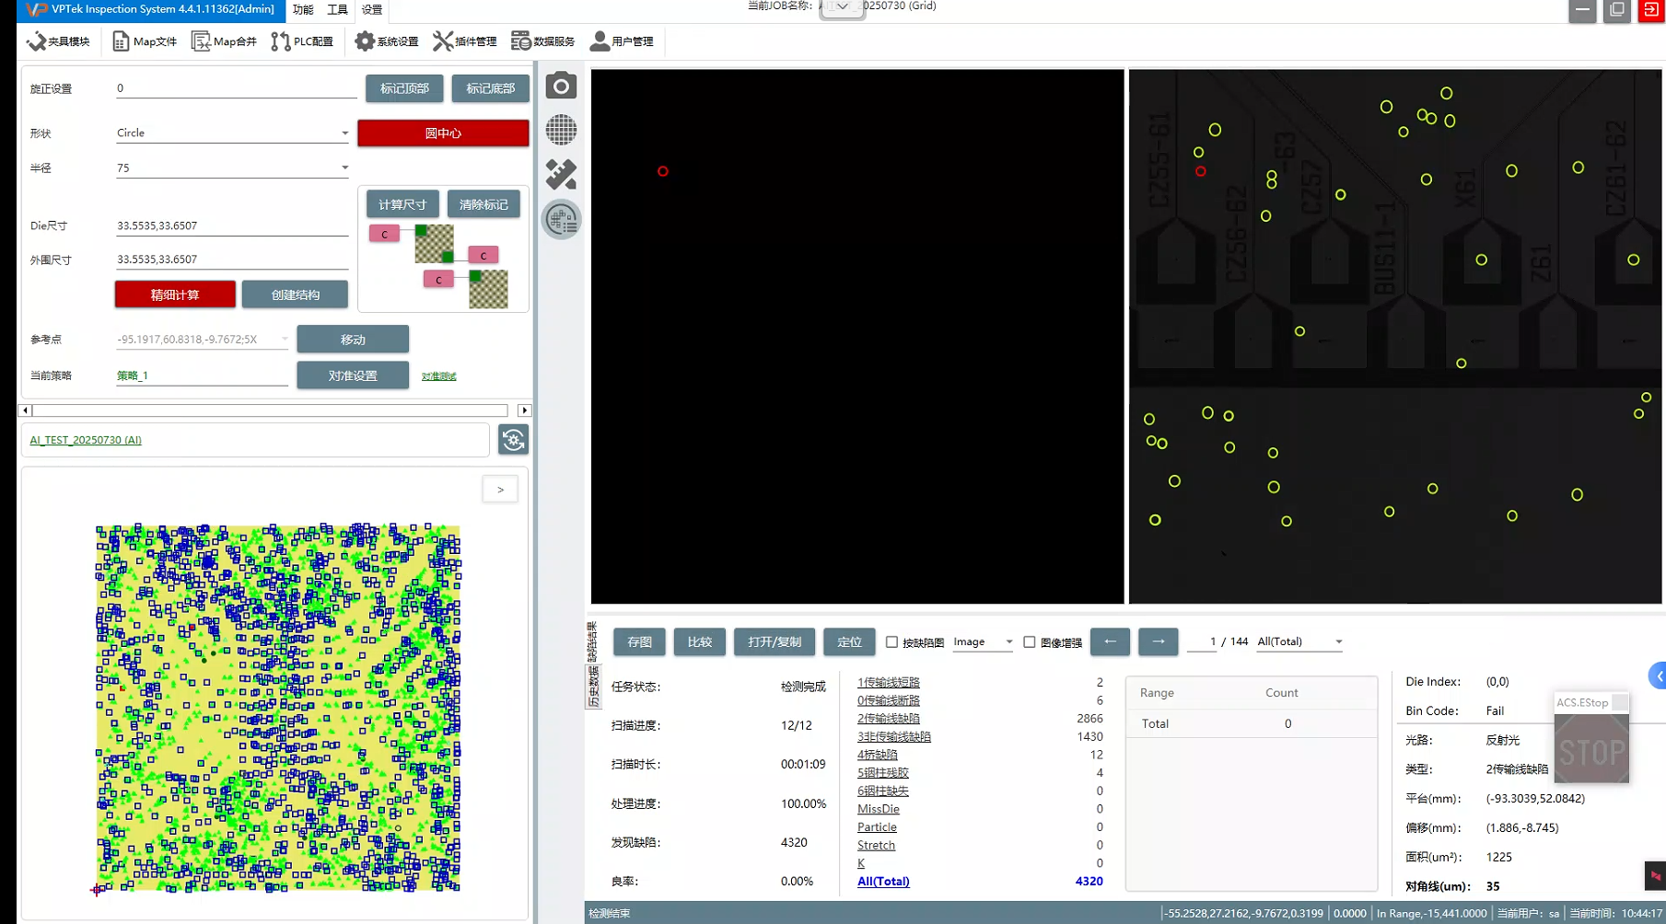Select the ruler and pencil measure tool
1666x924 pixels.
tap(561, 174)
